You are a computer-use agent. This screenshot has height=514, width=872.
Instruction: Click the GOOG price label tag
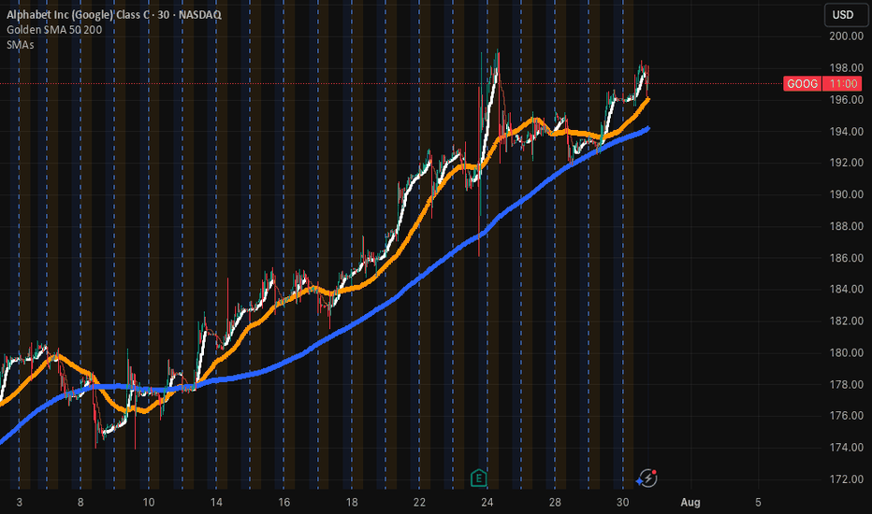[802, 84]
